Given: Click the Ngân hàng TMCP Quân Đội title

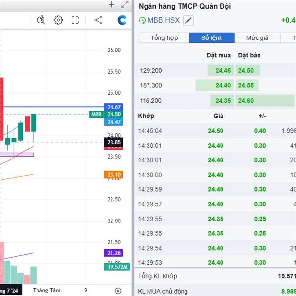Looking at the screenshot, I should click(x=185, y=6).
